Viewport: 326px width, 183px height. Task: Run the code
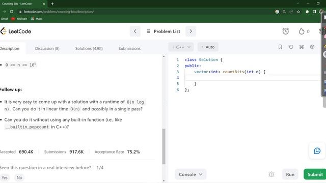tap(290, 174)
